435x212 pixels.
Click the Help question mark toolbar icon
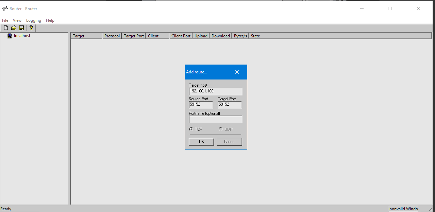pyautogui.click(x=31, y=28)
